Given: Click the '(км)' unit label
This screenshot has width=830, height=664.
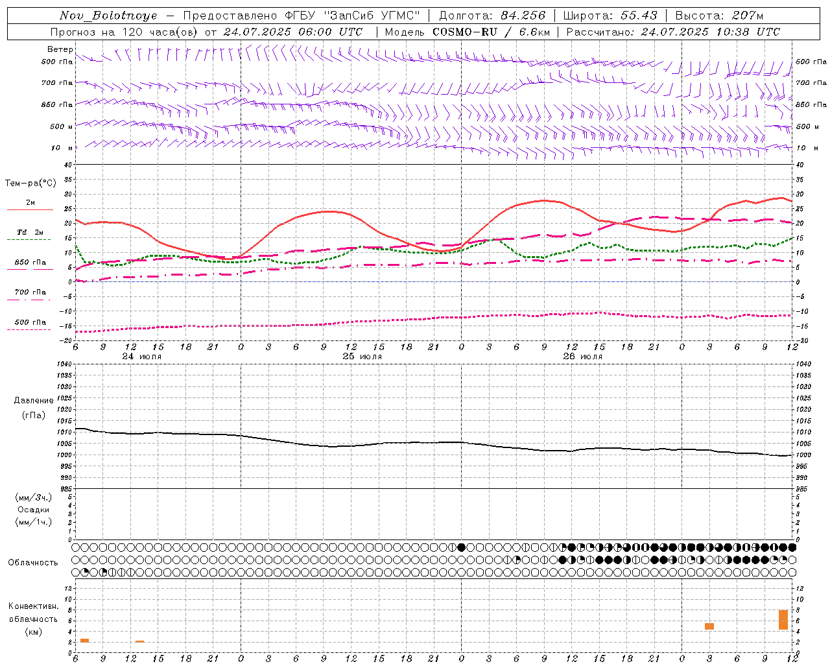Looking at the screenshot, I should 34,632.
